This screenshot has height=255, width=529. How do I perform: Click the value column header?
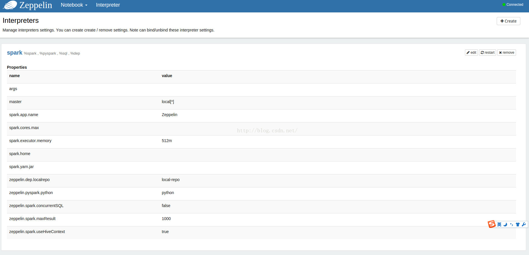[167, 76]
